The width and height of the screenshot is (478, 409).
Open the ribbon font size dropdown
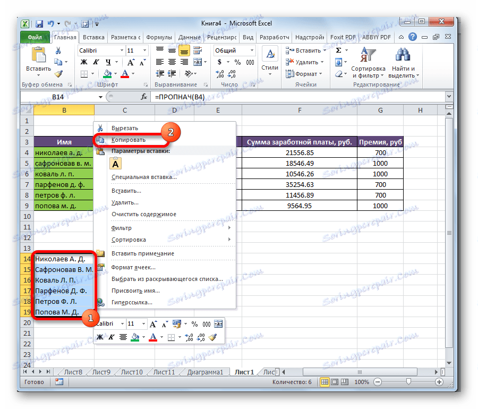pyautogui.click(x=144, y=50)
